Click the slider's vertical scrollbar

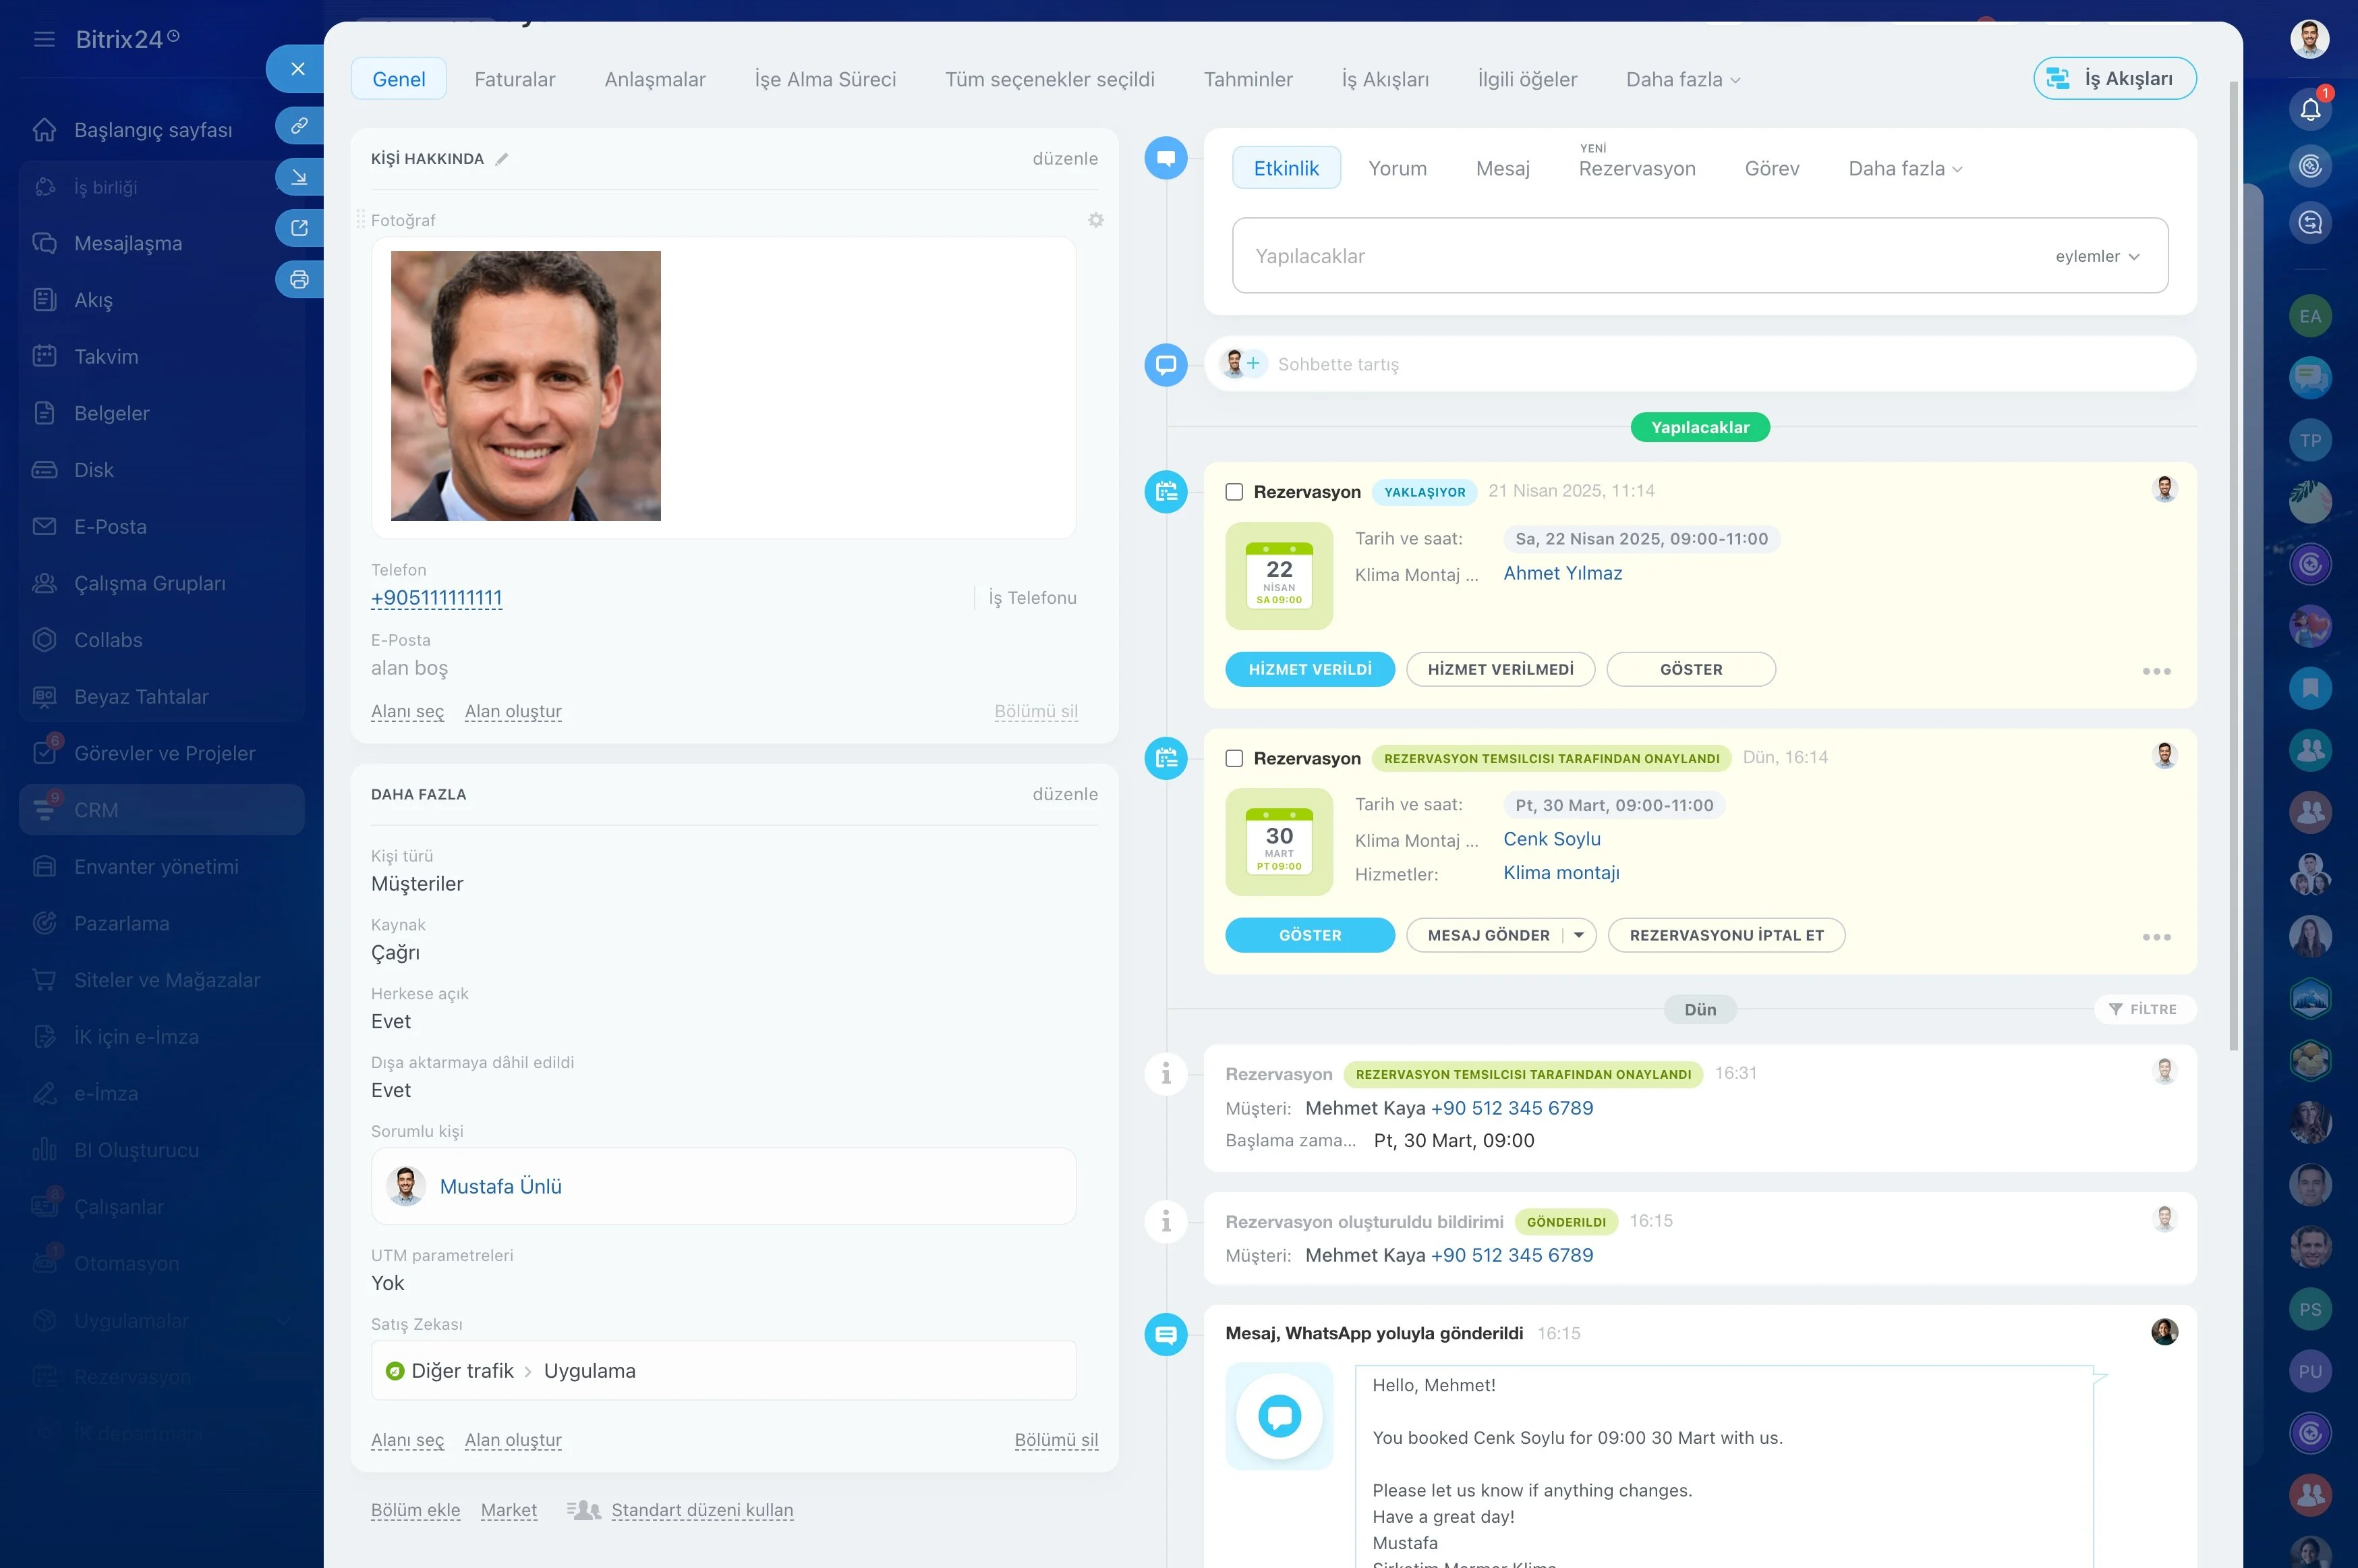click(x=2233, y=565)
